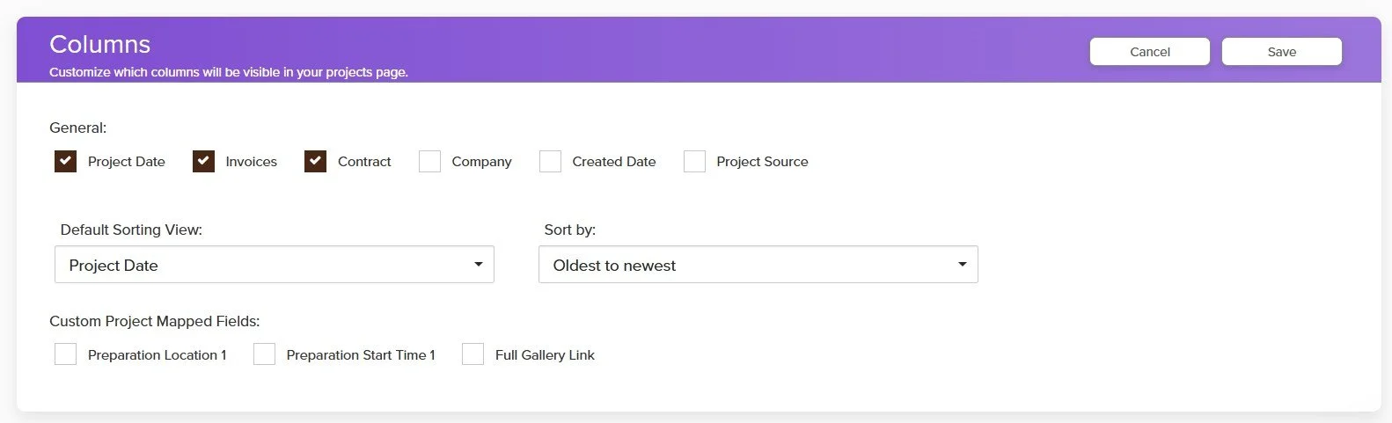Click the Created Date label text
Screen dimensions: 1392x423
coord(614,162)
